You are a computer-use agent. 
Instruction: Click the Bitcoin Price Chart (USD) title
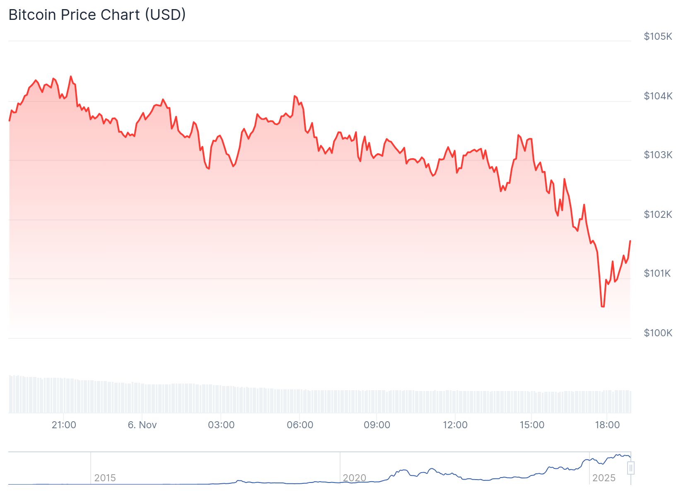[x=97, y=15]
